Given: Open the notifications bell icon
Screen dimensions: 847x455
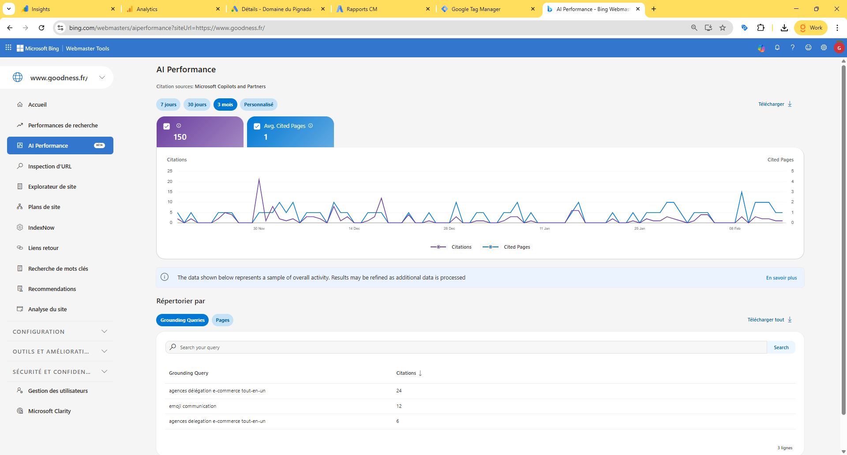Looking at the screenshot, I should (777, 48).
